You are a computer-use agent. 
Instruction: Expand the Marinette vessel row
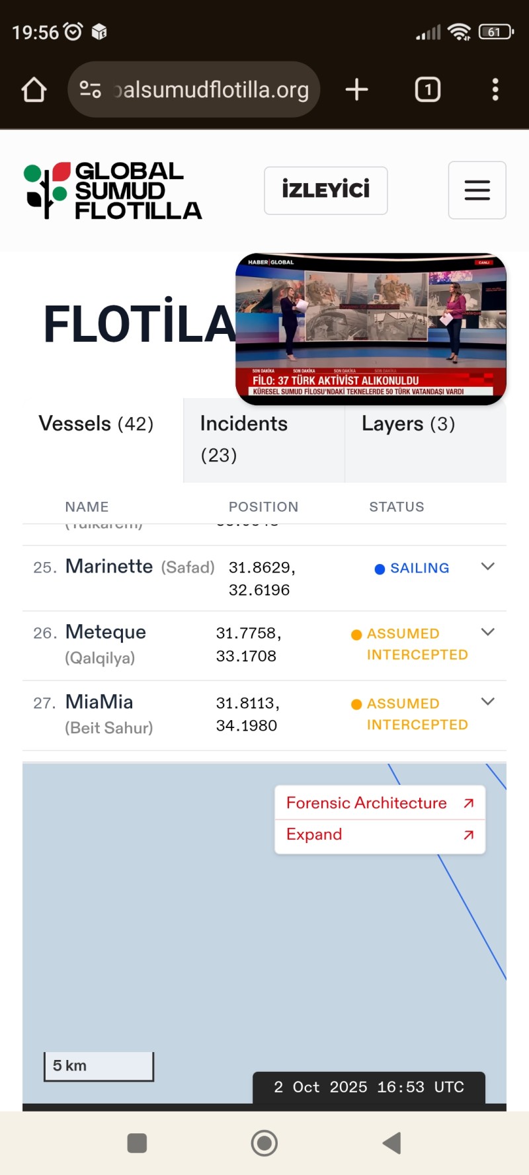point(487,567)
